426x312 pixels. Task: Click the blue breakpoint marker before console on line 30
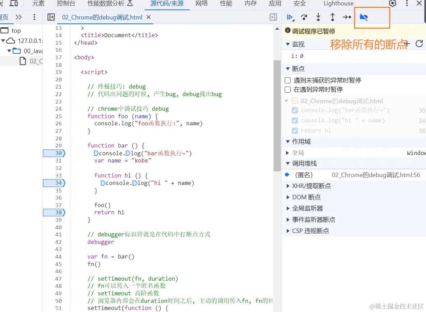pyautogui.click(x=96, y=153)
